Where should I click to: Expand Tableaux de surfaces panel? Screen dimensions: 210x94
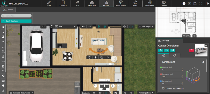click(21, 93)
